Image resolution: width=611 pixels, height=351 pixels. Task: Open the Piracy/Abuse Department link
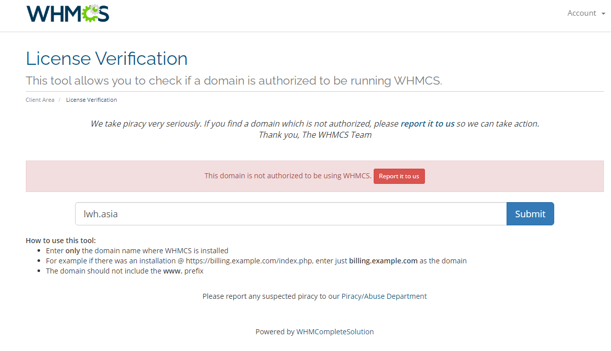[x=384, y=296]
